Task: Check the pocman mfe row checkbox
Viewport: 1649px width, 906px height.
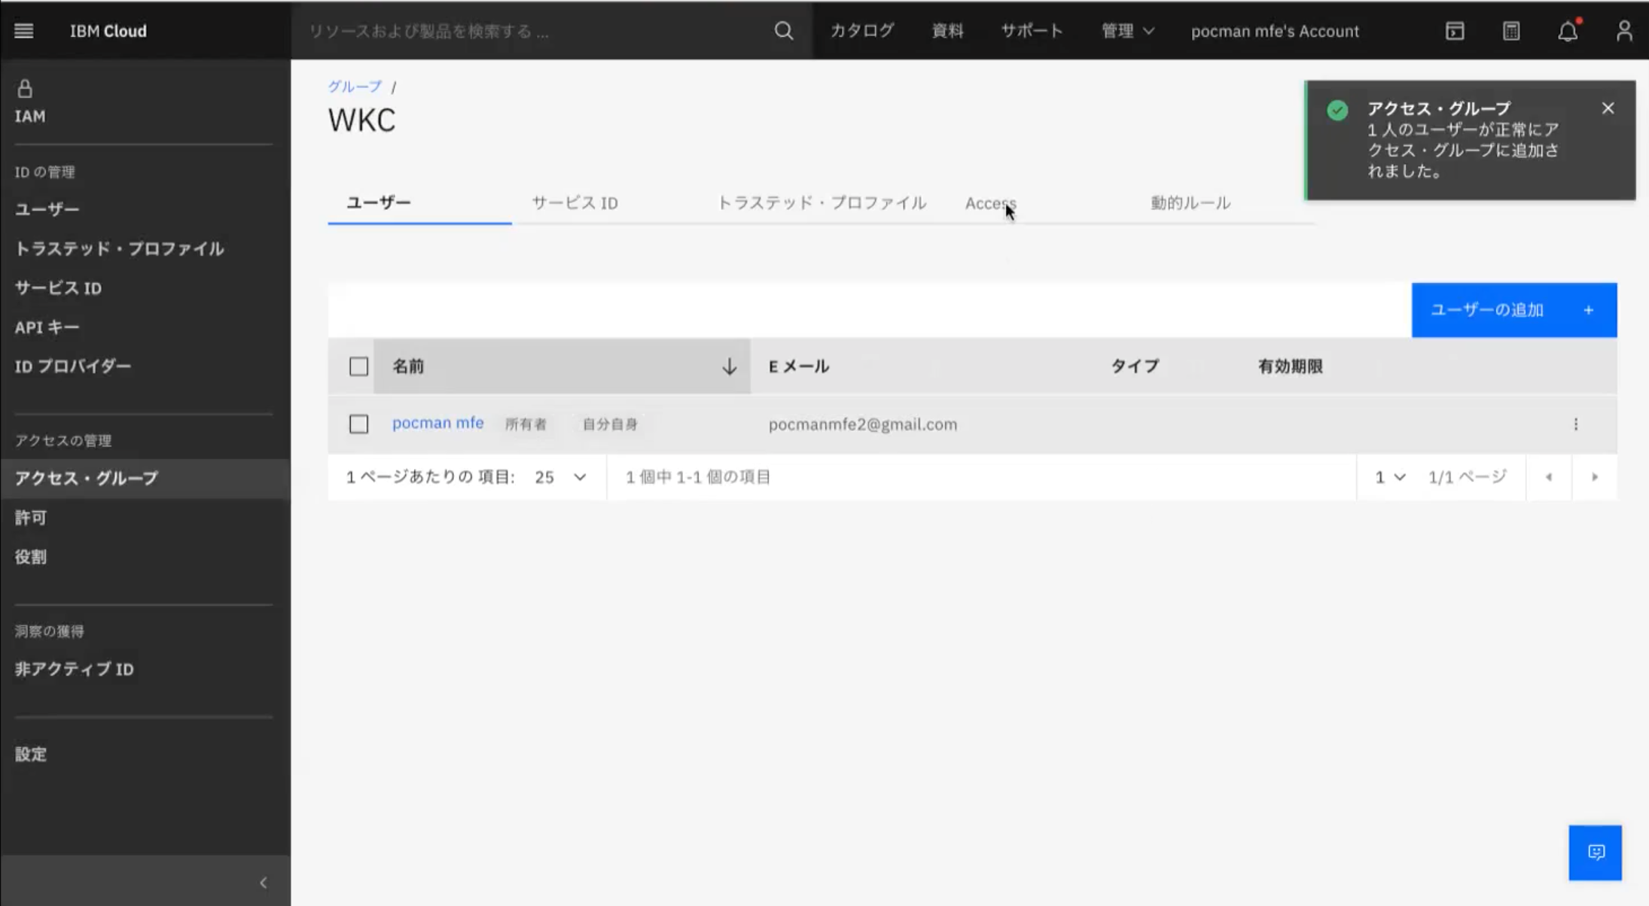Action: [x=358, y=424]
